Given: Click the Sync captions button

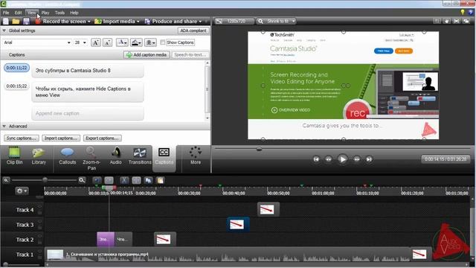Looking at the screenshot, I should pyautogui.click(x=22, y=138).
